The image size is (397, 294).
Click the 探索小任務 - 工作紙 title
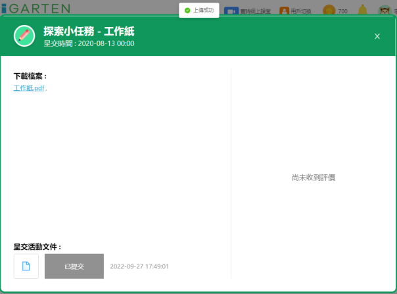tap(89, 31)
